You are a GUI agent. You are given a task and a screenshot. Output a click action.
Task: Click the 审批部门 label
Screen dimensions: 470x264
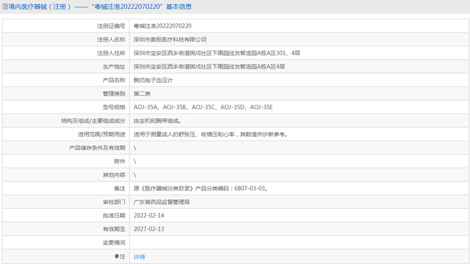114,202
